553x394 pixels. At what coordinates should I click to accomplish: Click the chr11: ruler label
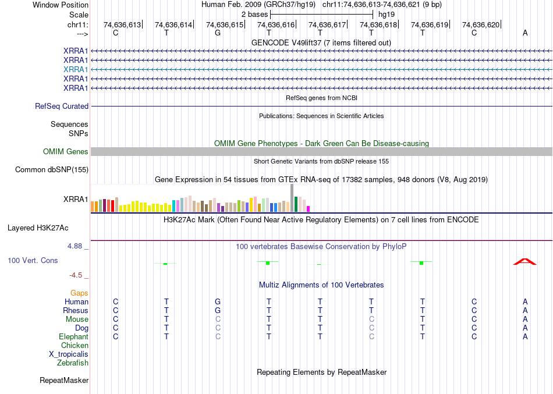tap(77, 24)
